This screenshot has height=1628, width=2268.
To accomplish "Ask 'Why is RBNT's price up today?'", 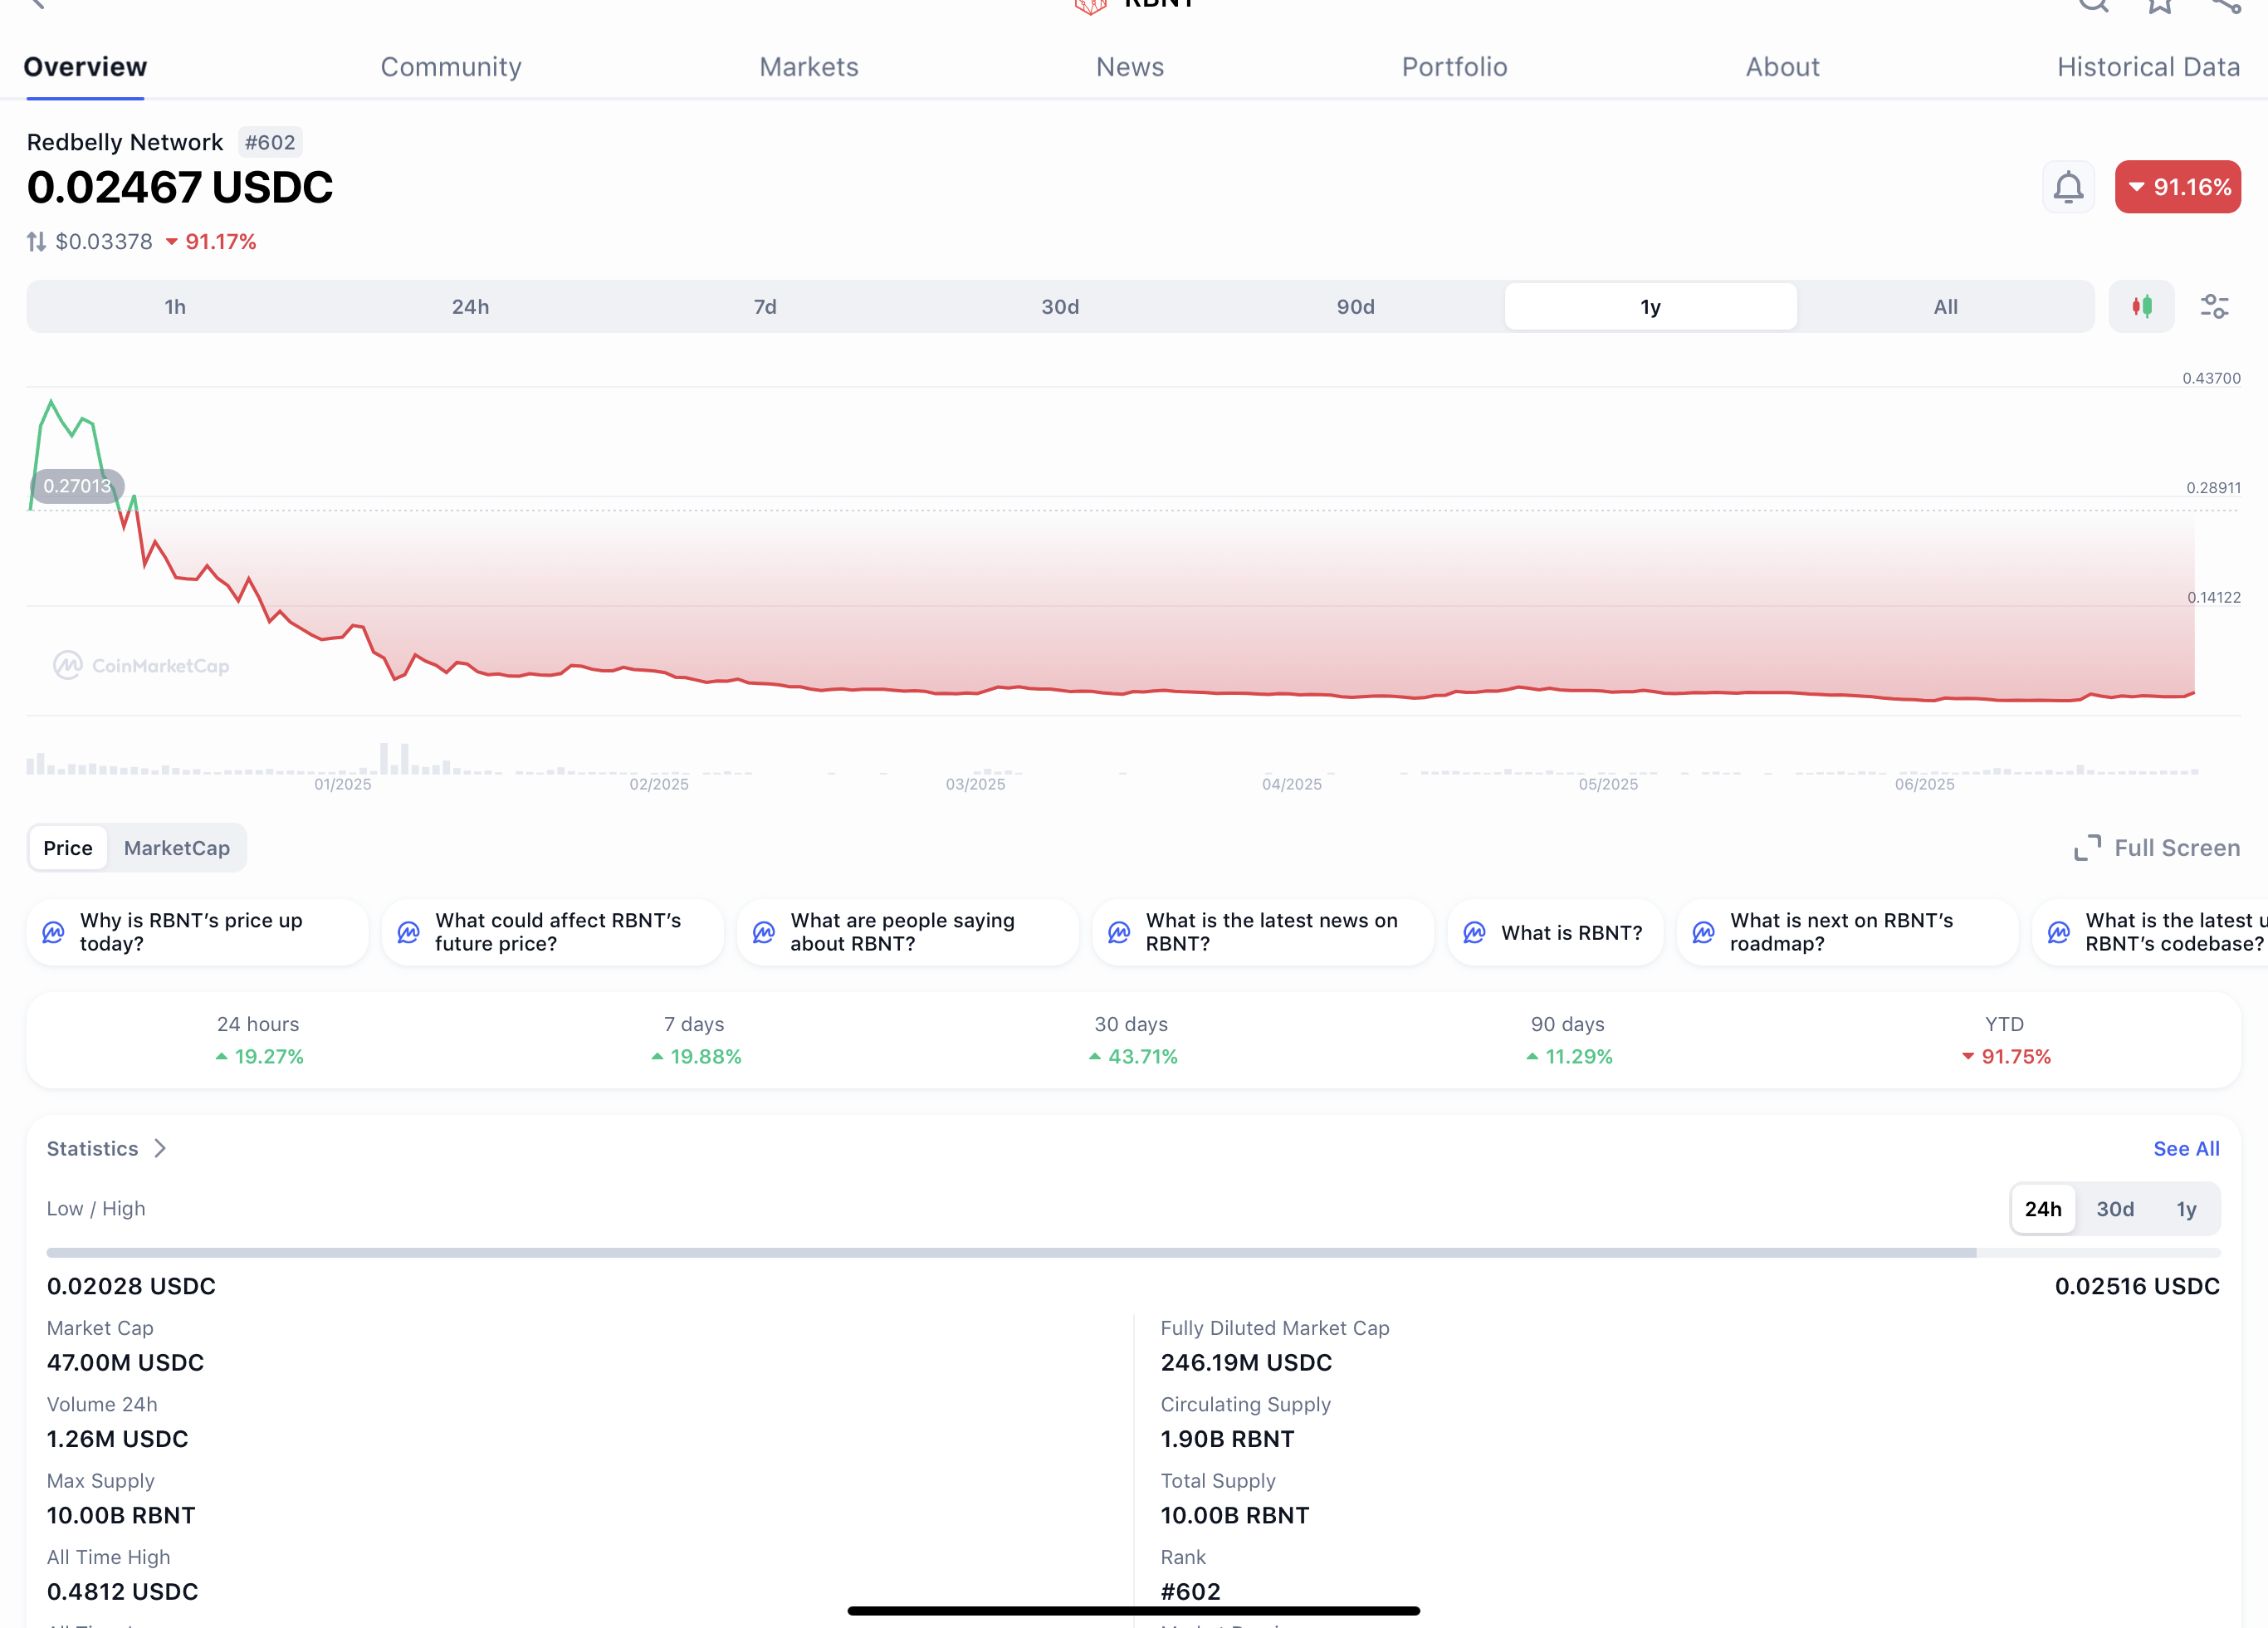I will 197,932.
